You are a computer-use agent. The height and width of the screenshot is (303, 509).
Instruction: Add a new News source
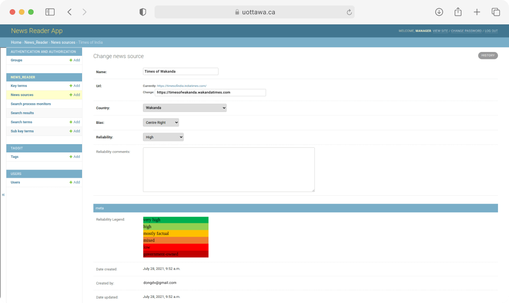(x=75, y=95)
